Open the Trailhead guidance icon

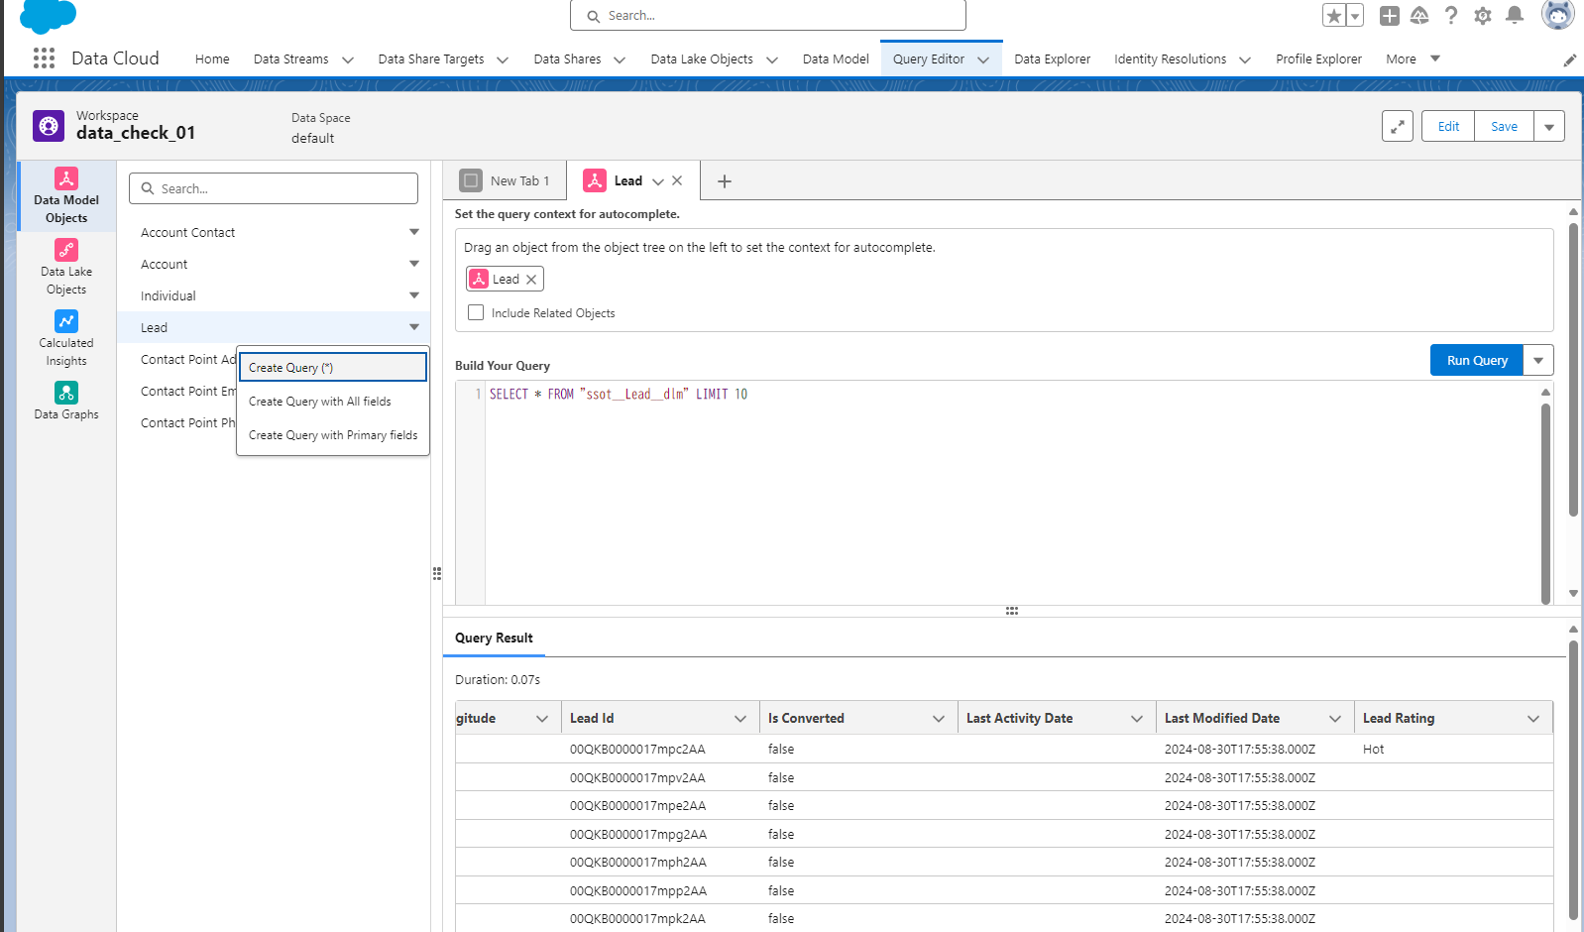1419,16
